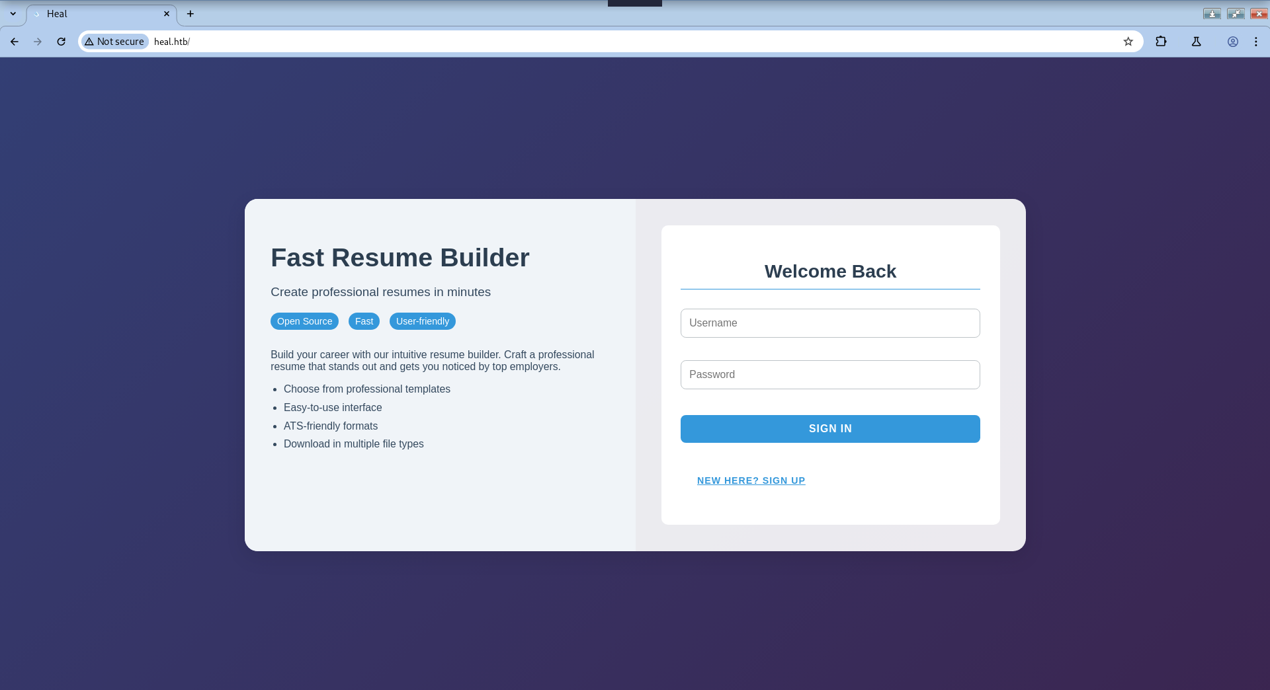Open a new tab with the plus button
This screenshot has width=1270, height=690.
tap(190, 13)
